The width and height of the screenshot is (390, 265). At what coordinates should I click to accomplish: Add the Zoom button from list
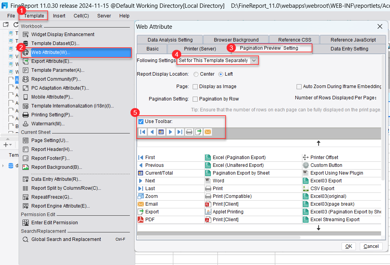click(148, 196)
